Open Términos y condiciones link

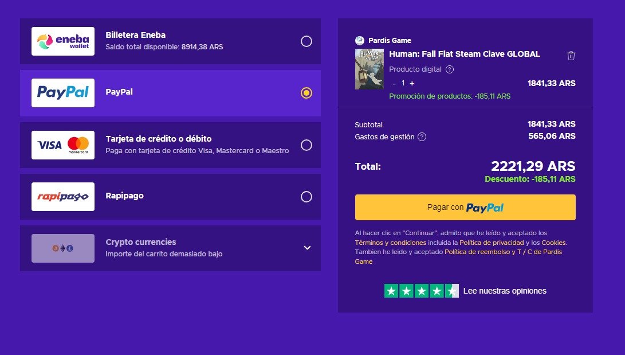390,243
